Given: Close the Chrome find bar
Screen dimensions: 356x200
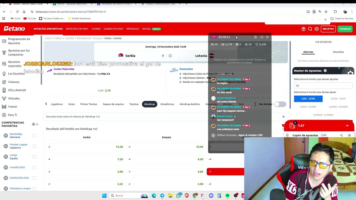Looking at the screenshot, I should point(325,19).
